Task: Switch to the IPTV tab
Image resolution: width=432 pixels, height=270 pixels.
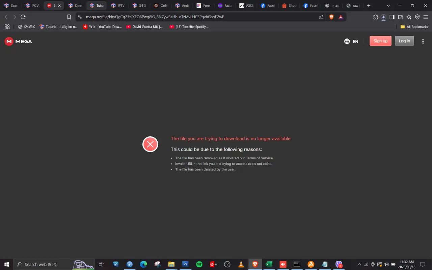Action: pyautogui.click(x=118, y=5)
